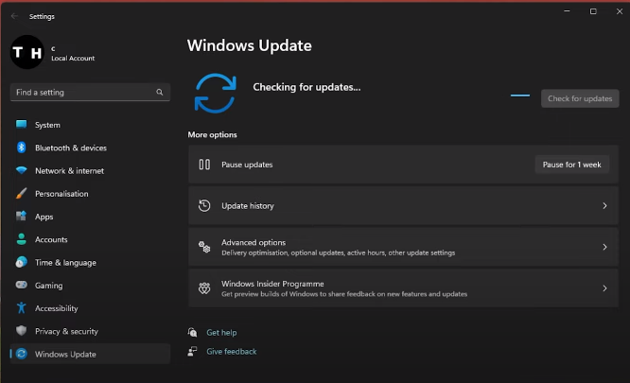This screenshot has width=630, height=383.
Task: Open Accessibility settings
Action: (90, 308)
